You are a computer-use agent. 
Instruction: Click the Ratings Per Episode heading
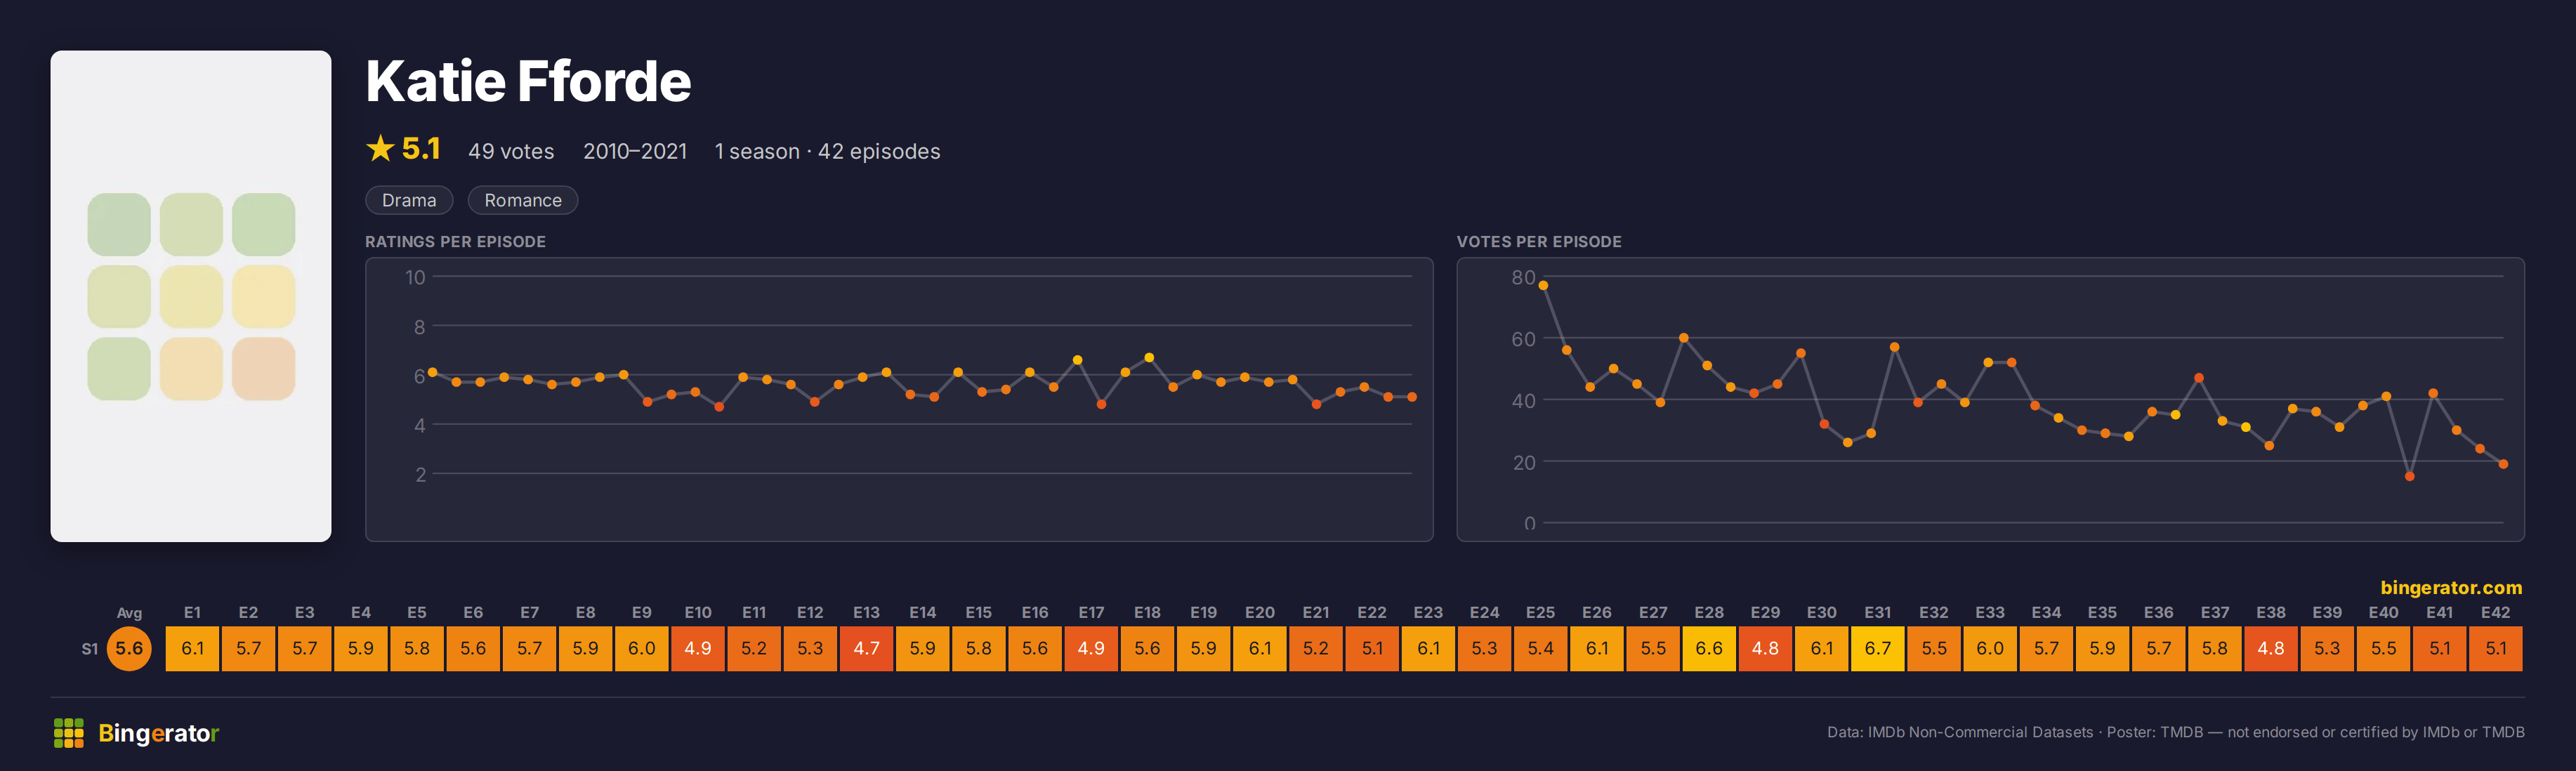[x=455, y=241]
